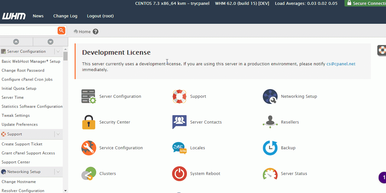Click the sidebar Support section lifebuoy icon
This screenshot has width=386, height=193.
tap(4, 134)
